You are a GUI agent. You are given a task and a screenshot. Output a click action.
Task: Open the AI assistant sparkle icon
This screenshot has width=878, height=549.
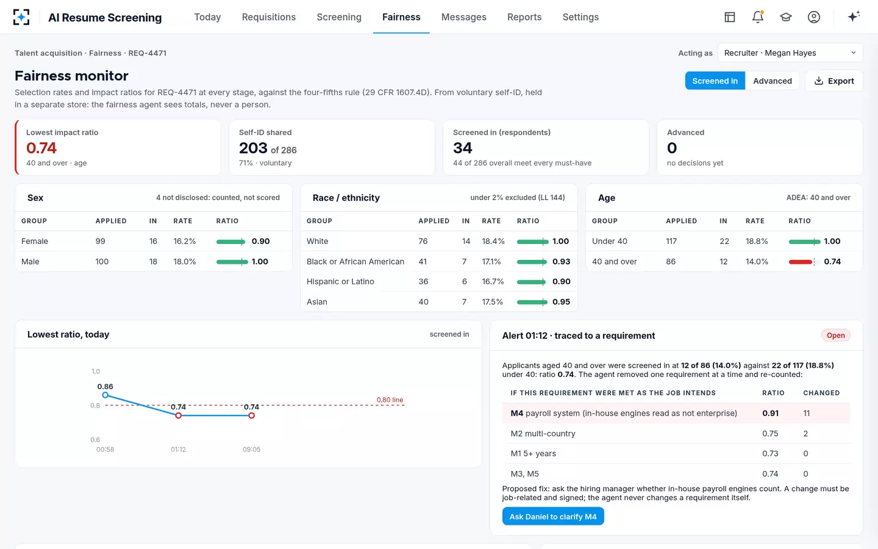[x=854, y=16]
